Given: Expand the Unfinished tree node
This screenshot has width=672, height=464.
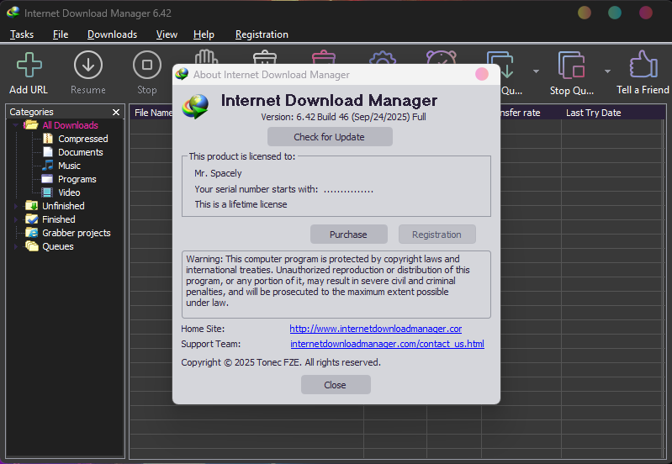Looking at the screenshot, I should 16,206.
